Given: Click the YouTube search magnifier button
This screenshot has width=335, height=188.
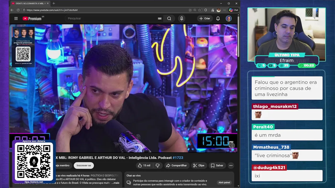Looking at the screenshot, I should [x=169, y=19].
